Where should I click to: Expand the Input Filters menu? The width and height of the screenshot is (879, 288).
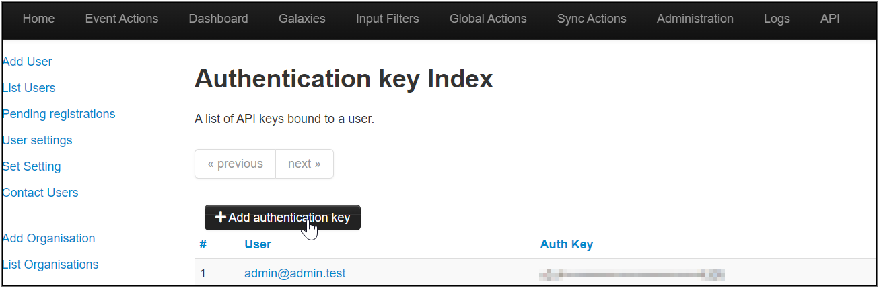coord(387,19)
